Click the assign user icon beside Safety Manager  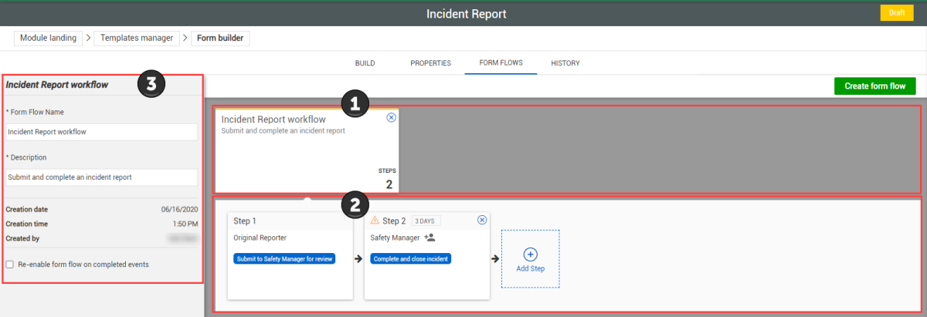tap(430, 238)
